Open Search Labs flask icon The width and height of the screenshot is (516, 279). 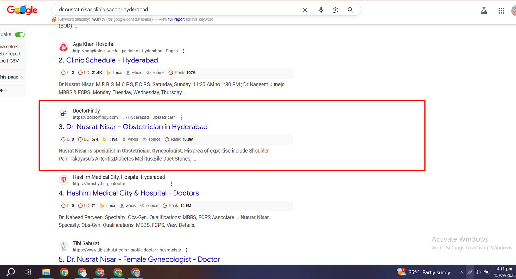click(484, 11)
